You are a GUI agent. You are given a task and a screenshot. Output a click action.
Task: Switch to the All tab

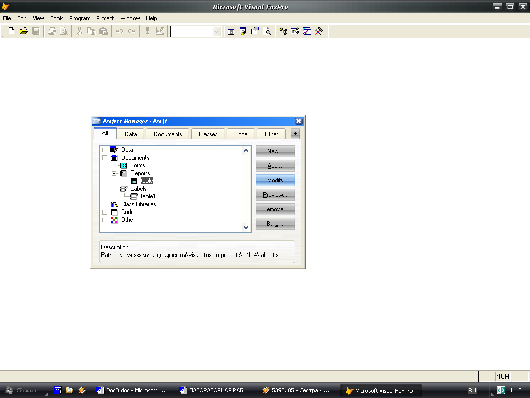pos(105,133)
